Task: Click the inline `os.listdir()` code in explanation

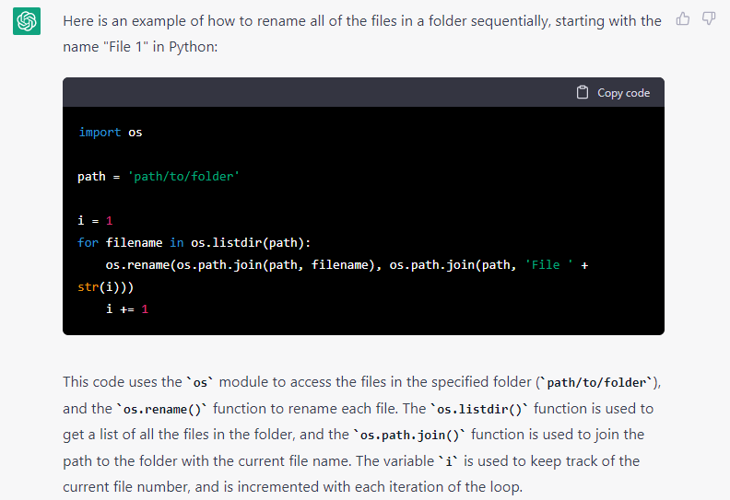Action: [x=479, y=410]
